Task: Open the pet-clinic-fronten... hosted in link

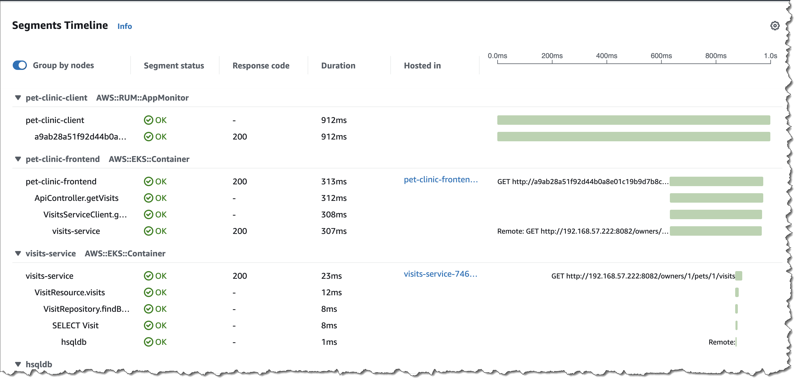Action: pos(441,180)
